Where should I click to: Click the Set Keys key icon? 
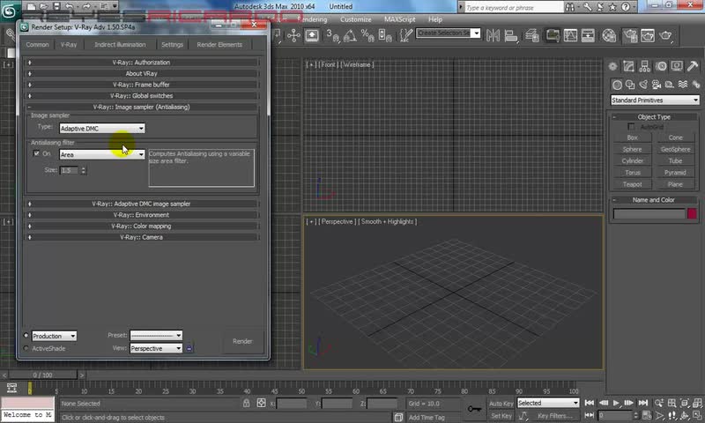click(x=474, y=409)
